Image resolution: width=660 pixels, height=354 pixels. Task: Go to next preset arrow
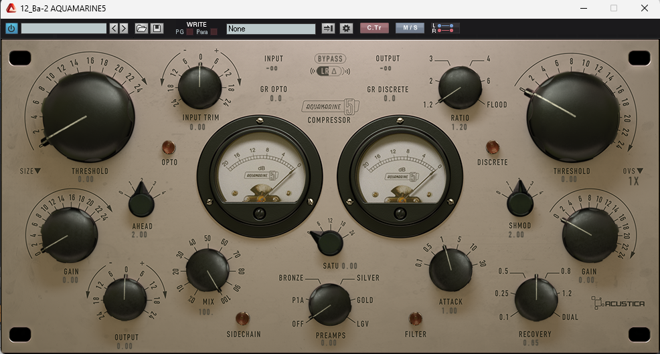click(x=124, y=29)
